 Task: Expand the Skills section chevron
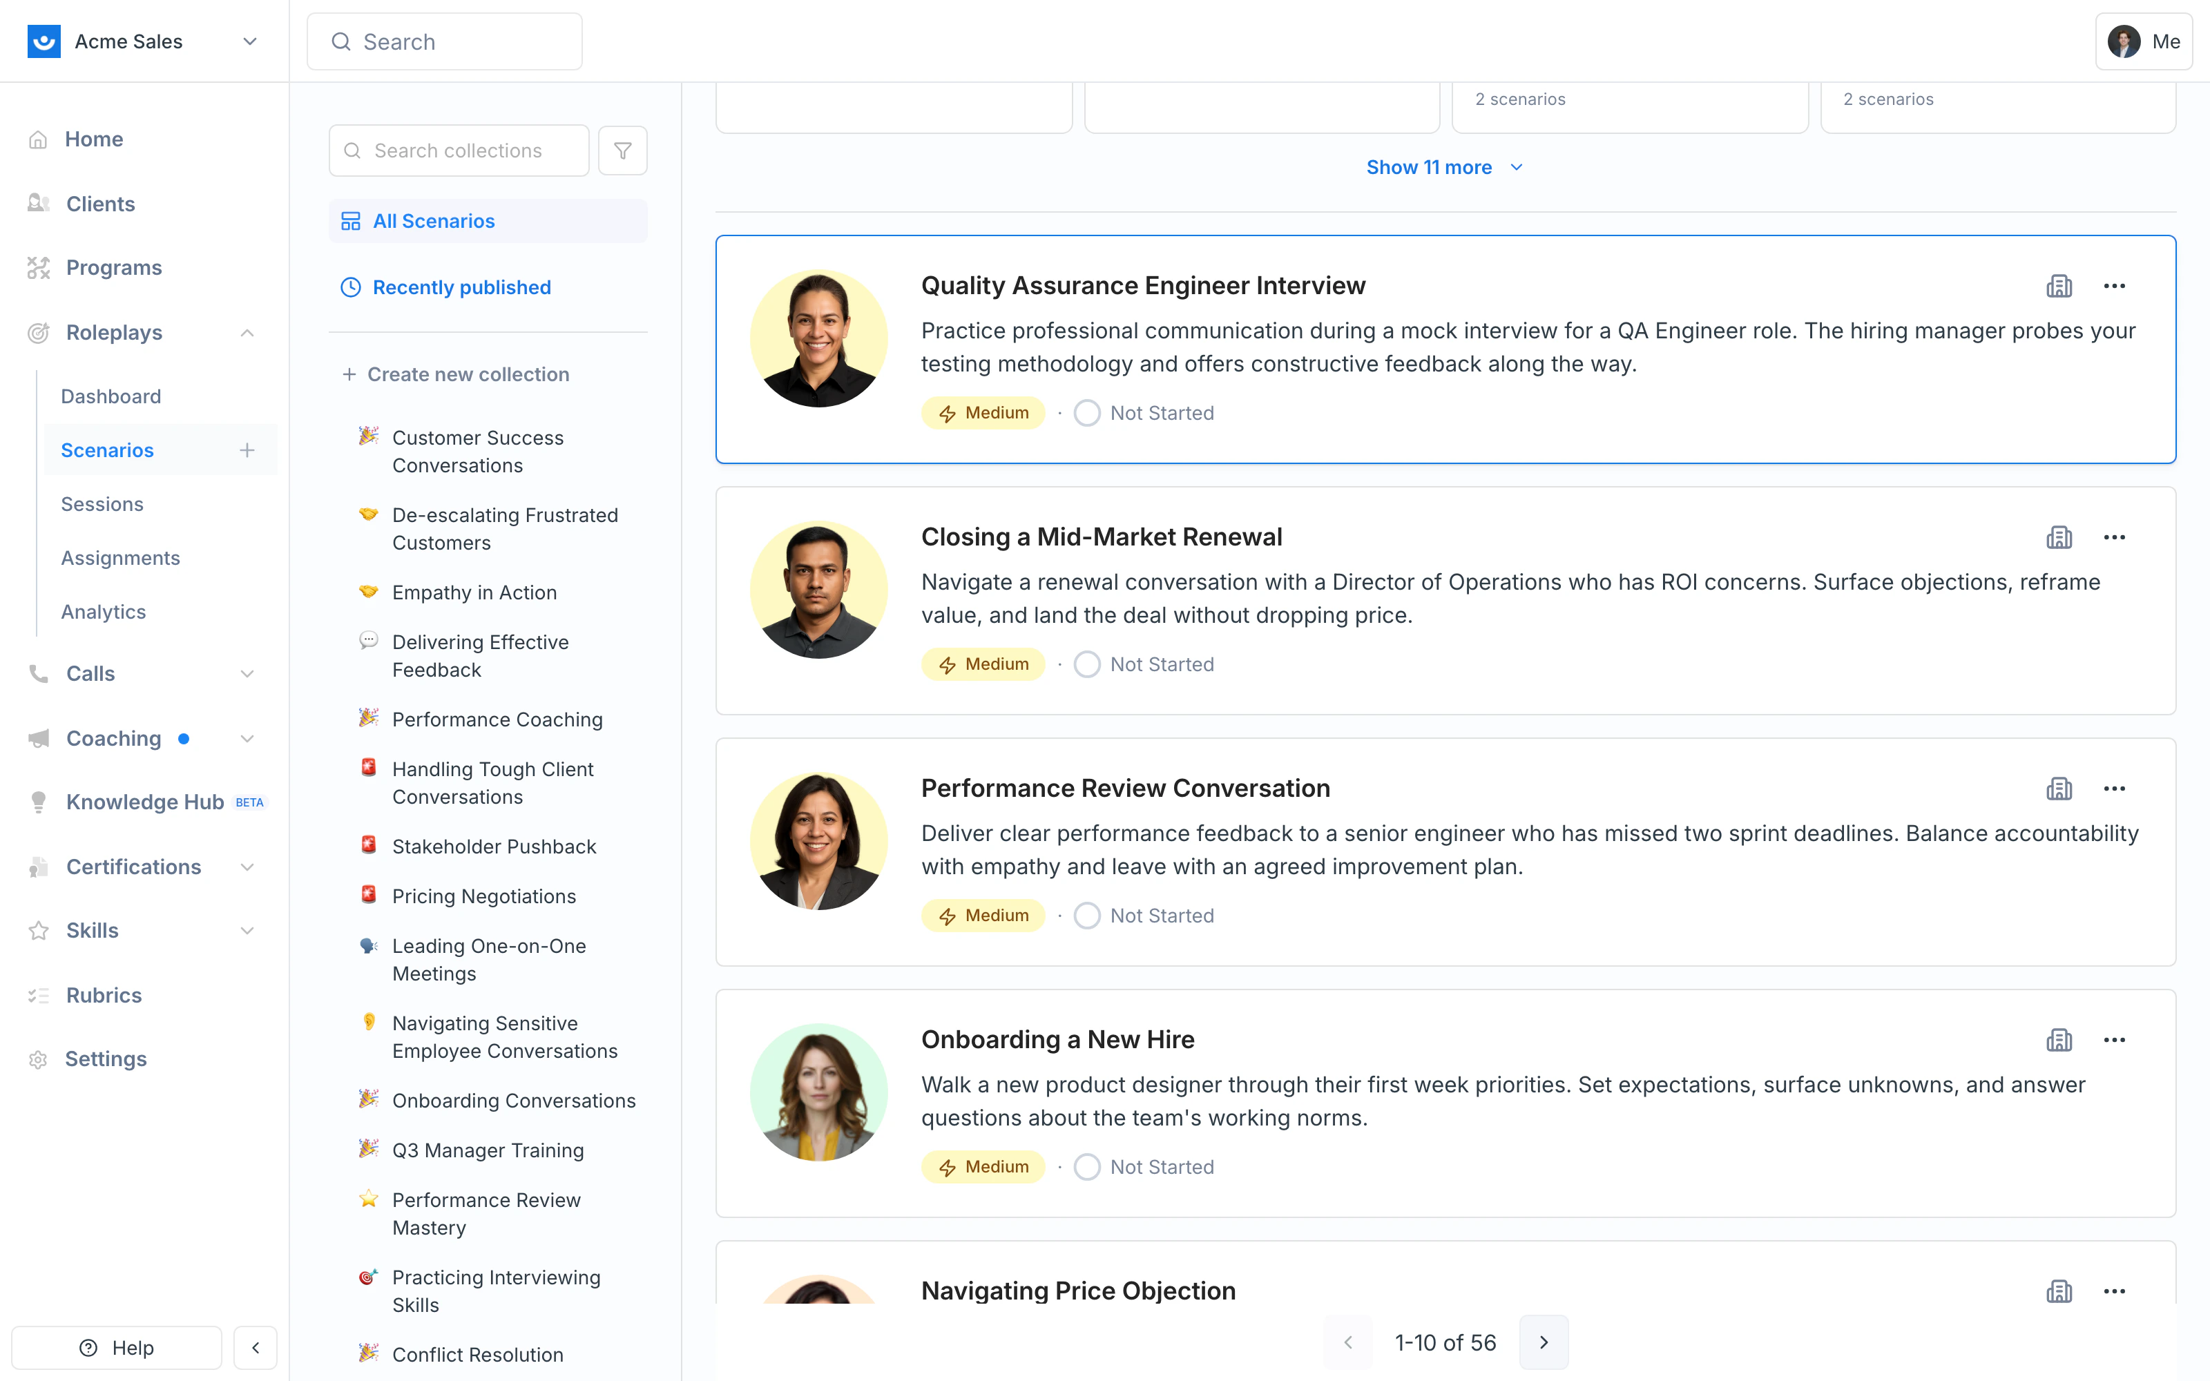[247, 931]
